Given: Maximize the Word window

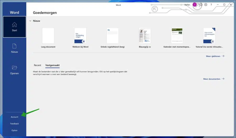Looking at the screenshot, I should pyautogui.click(x=224, y=5).
